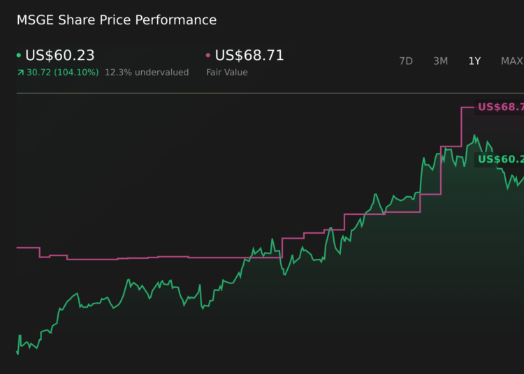The image size is (524, 374).
Task: Click the pink dot beside US$68.71
Action: click(x=208, y=55)
